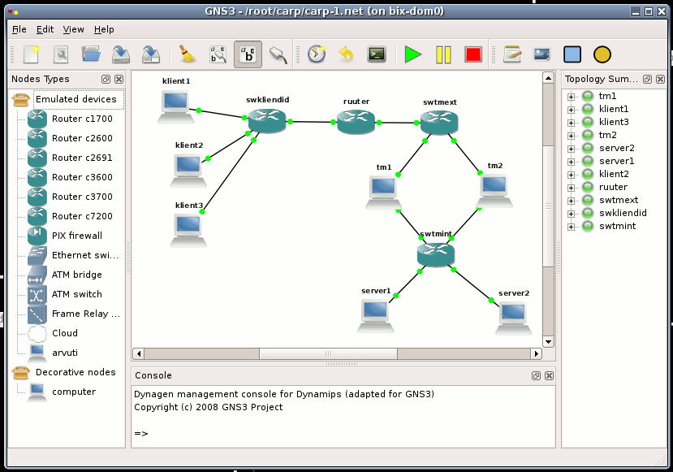The image size is (673, 472).
Task: Open the Edit menu
Action: 45,29
